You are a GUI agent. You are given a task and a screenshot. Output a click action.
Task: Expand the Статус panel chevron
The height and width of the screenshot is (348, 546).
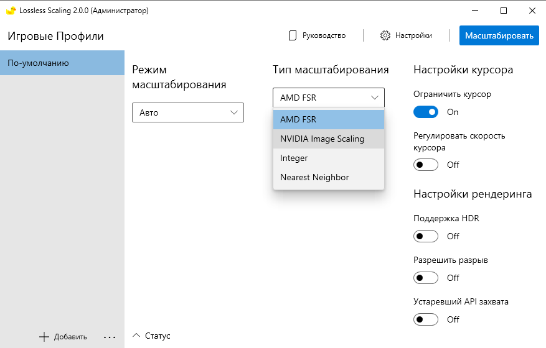[137, 336]
